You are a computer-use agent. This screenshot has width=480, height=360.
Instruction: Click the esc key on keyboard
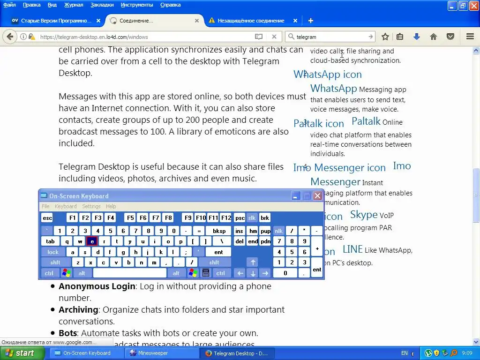click(x=47, y=218)
